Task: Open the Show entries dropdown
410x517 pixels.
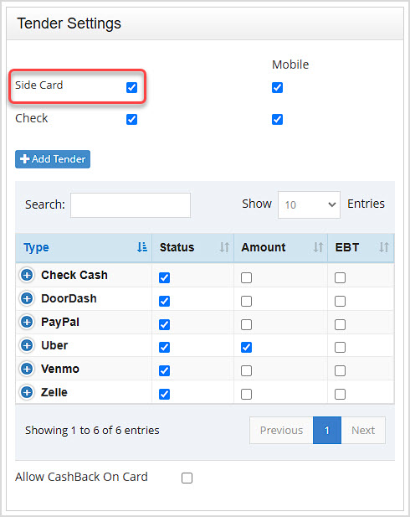Action: click(309, 204)
